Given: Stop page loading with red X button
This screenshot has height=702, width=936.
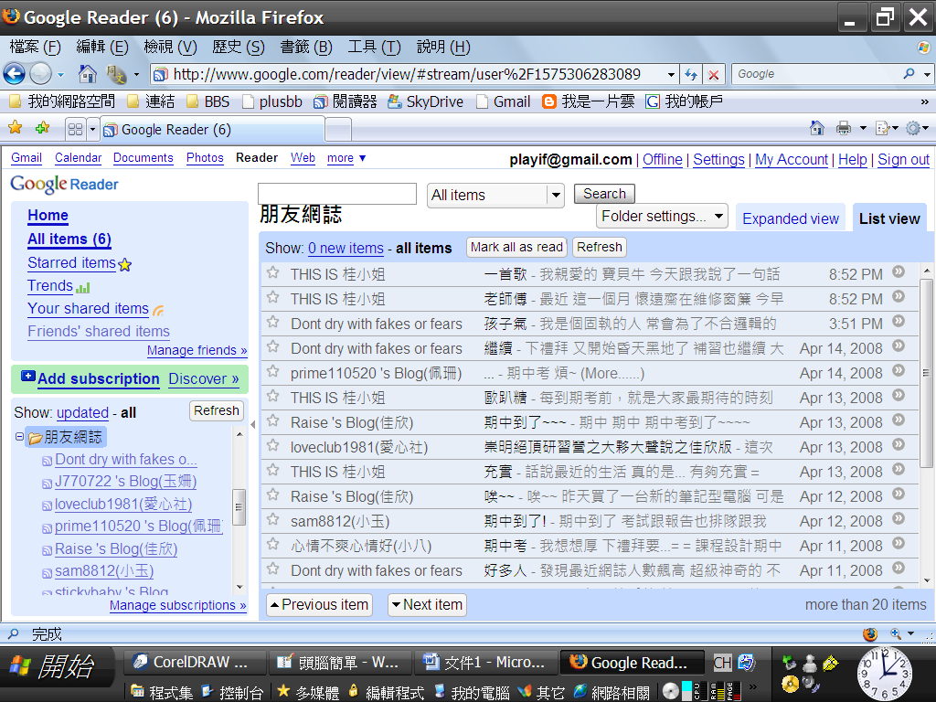Looking at the screenshot, I should pos(713,75).
